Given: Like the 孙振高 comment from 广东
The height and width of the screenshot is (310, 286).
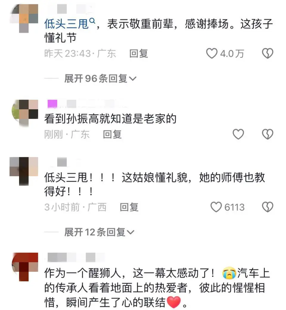Looking at the screenshot, I should (x=238, y=134).
